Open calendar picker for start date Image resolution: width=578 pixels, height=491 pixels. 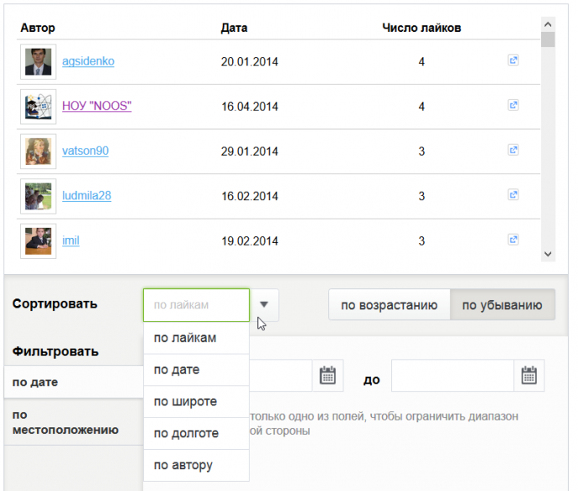328,376
